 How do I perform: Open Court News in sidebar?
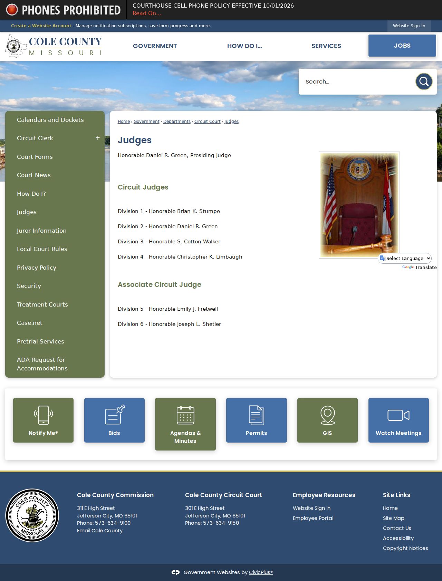(34, 175)
